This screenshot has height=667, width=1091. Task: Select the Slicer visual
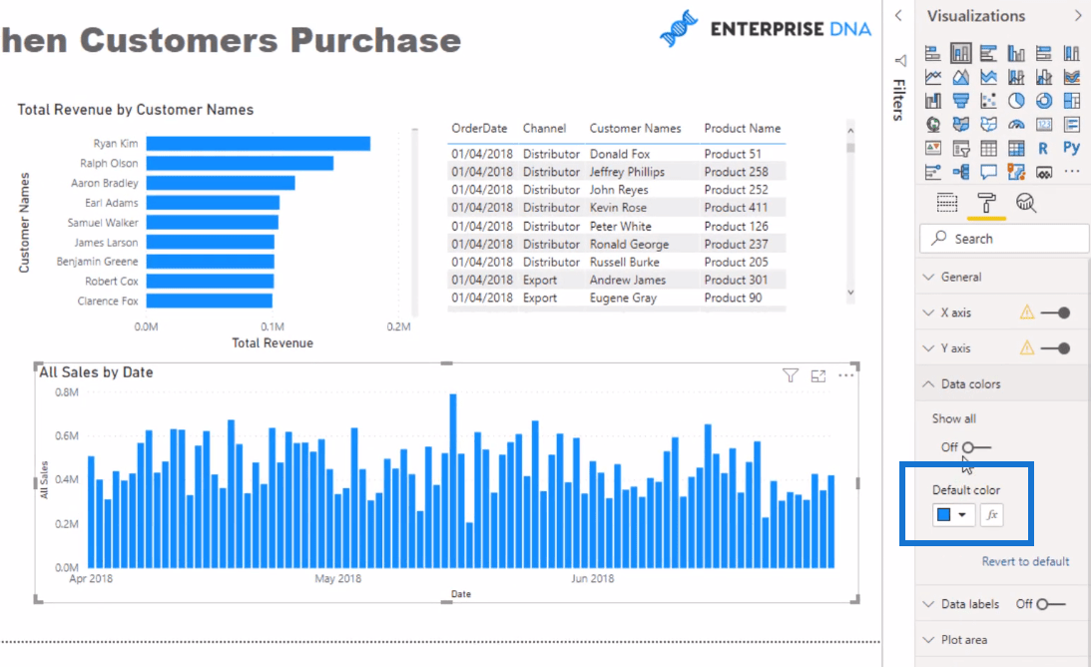(961, 149)
